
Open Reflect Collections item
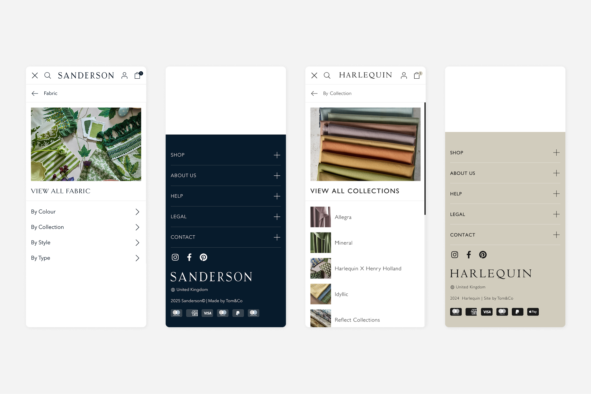tap(366, 319)
